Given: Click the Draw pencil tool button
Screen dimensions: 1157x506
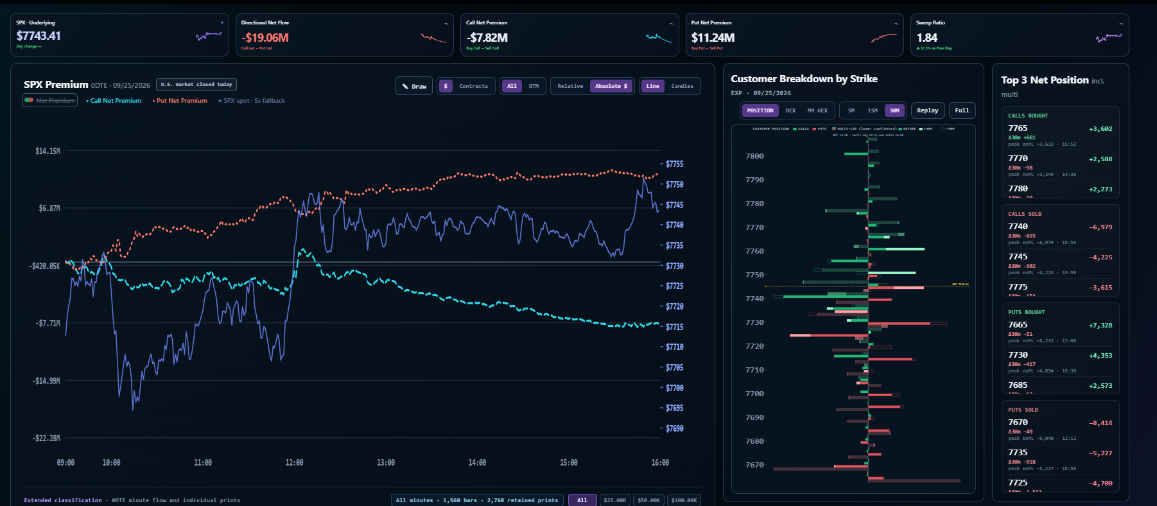Looking at the screenshot, I should (x=414, y=86).
